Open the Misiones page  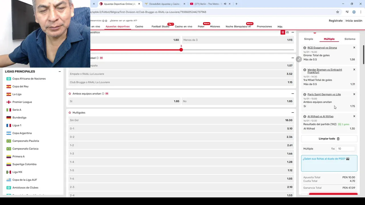(215, 26)
